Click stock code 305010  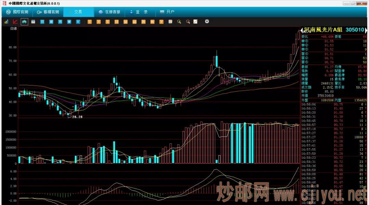click(x=355, y=30)
